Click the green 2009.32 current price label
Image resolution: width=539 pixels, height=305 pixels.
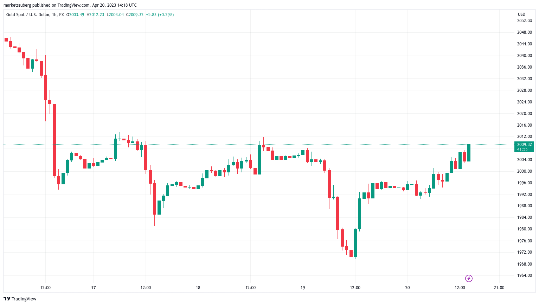click(x=524, y=145)
